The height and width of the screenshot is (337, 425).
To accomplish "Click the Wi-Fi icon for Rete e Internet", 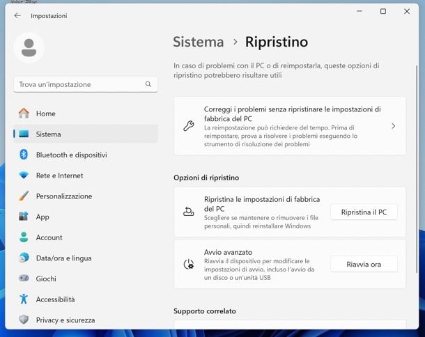I will [x=24, y=175].
